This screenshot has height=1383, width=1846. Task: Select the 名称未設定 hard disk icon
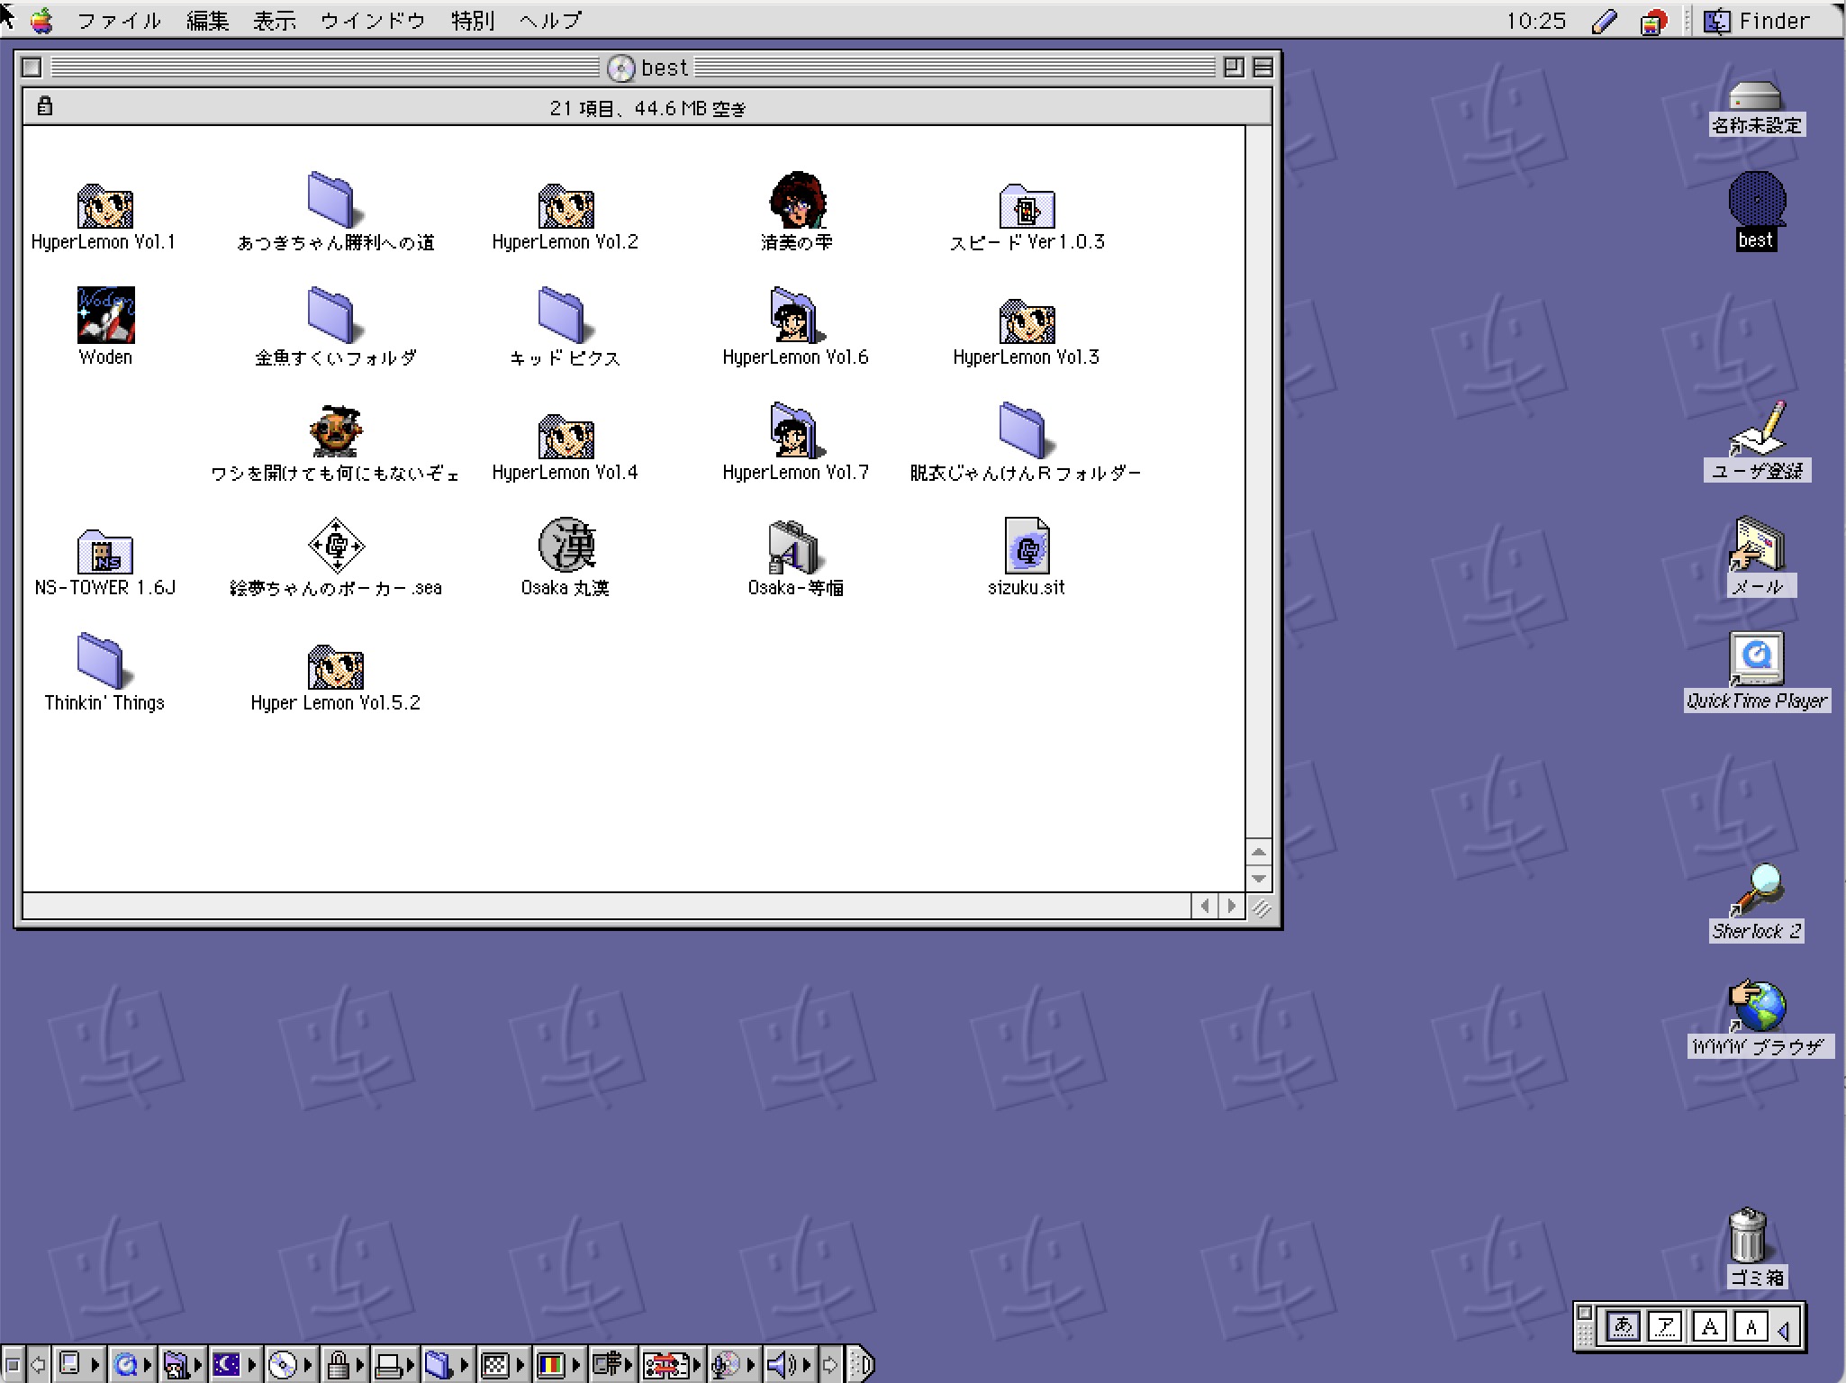click(x=1756, y=95)
